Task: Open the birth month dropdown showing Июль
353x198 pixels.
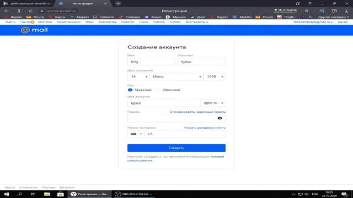Action: click(176, 76)
